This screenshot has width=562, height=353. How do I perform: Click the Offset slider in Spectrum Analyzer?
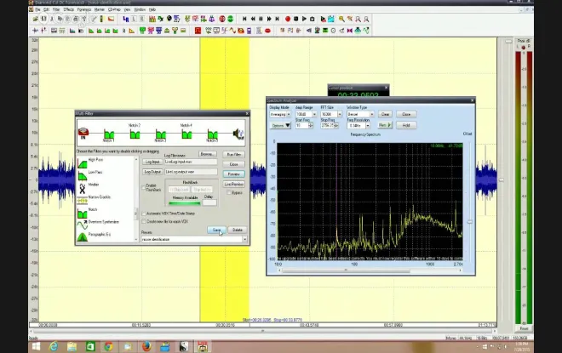[x=469, y=222]
